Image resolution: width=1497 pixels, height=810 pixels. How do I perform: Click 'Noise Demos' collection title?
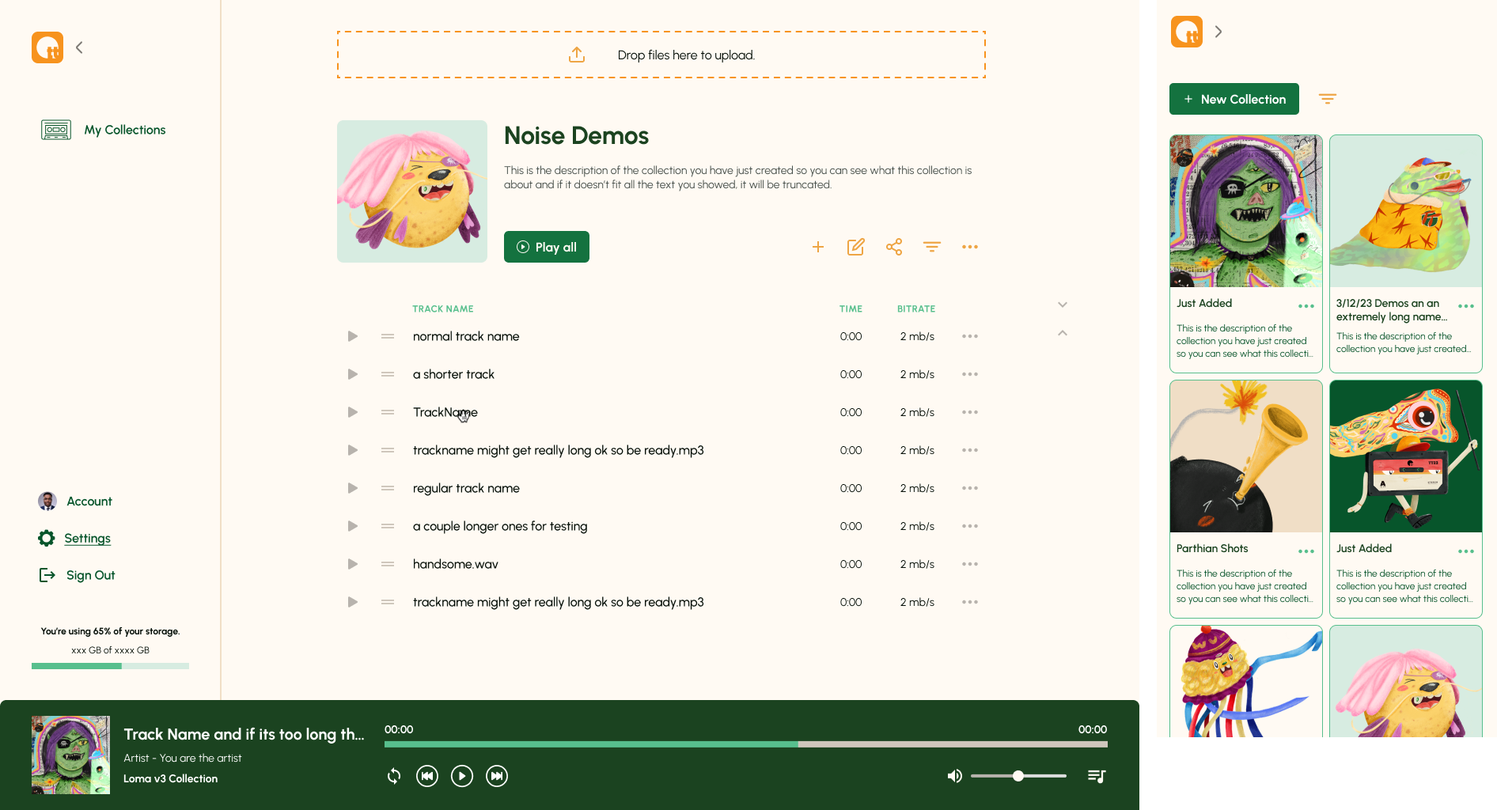(576, 136)
